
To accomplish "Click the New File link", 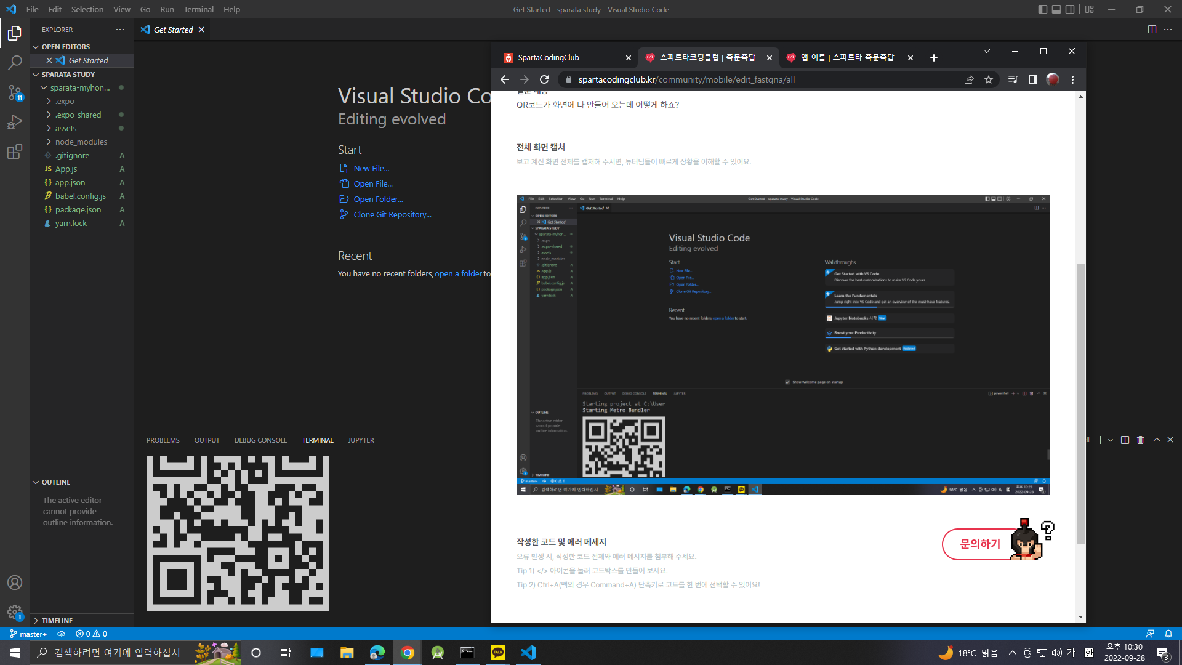I will pos(371,169).
